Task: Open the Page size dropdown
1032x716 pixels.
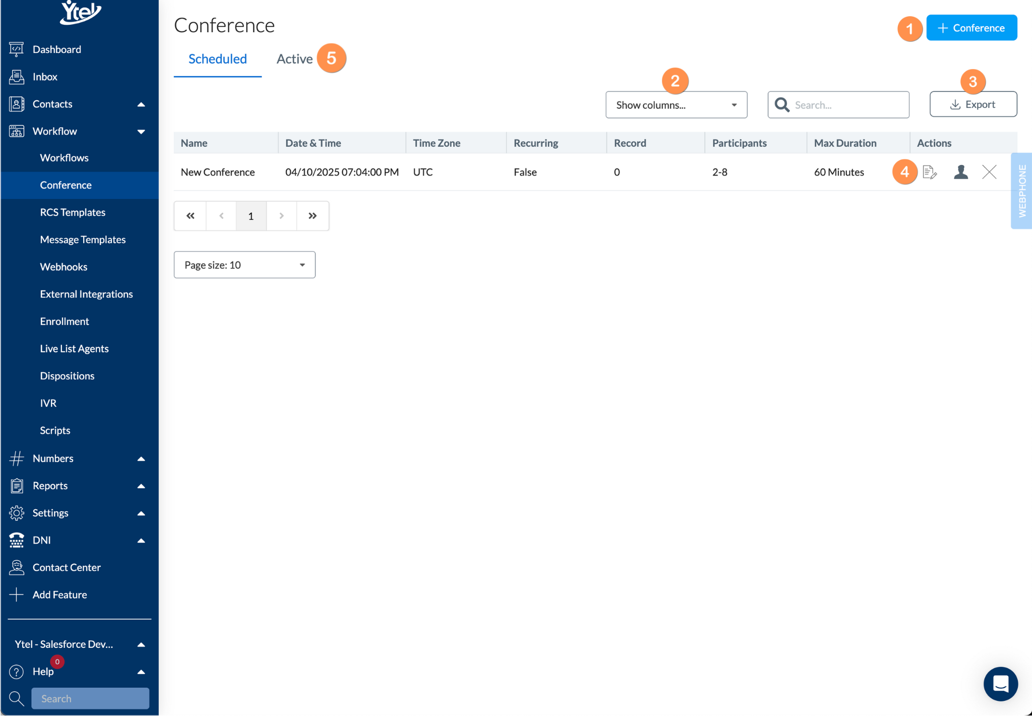Action: click(245, 265)
